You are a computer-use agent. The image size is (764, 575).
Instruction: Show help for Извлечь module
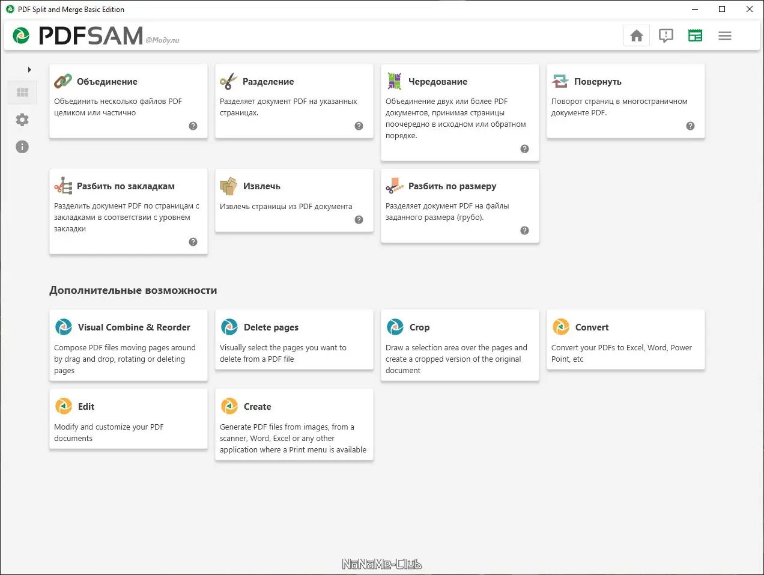(x=359, y=220)
